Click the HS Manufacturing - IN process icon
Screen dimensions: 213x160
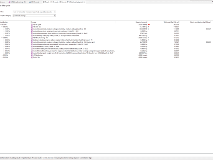[x=32, y=38]
